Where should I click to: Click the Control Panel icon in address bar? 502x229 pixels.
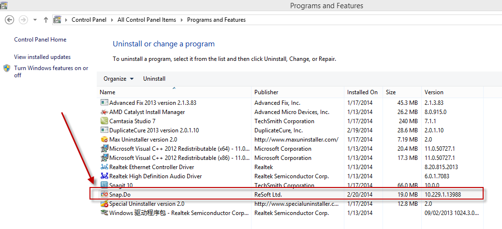point(57,20)
